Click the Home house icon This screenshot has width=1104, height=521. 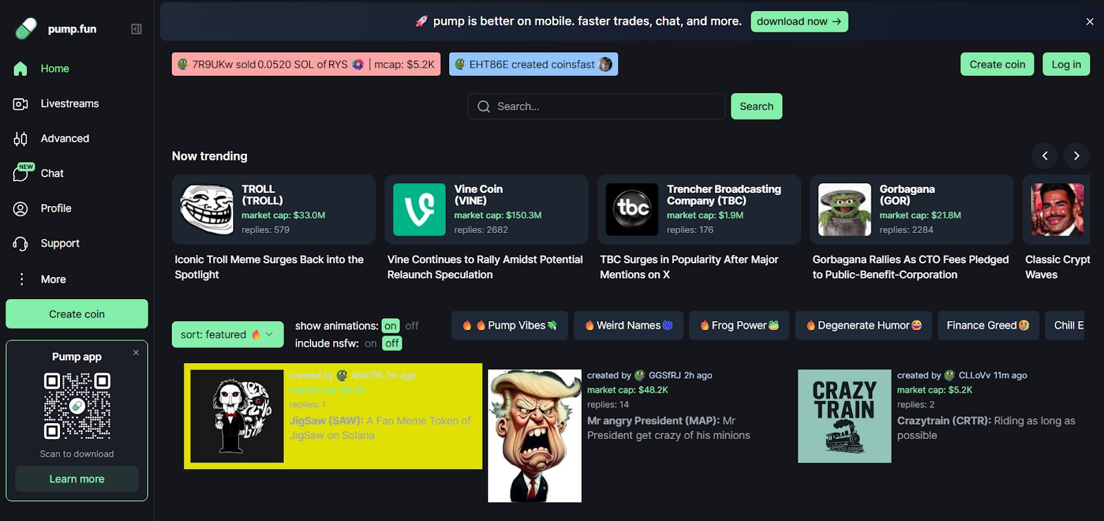click(x=21, y=69)
